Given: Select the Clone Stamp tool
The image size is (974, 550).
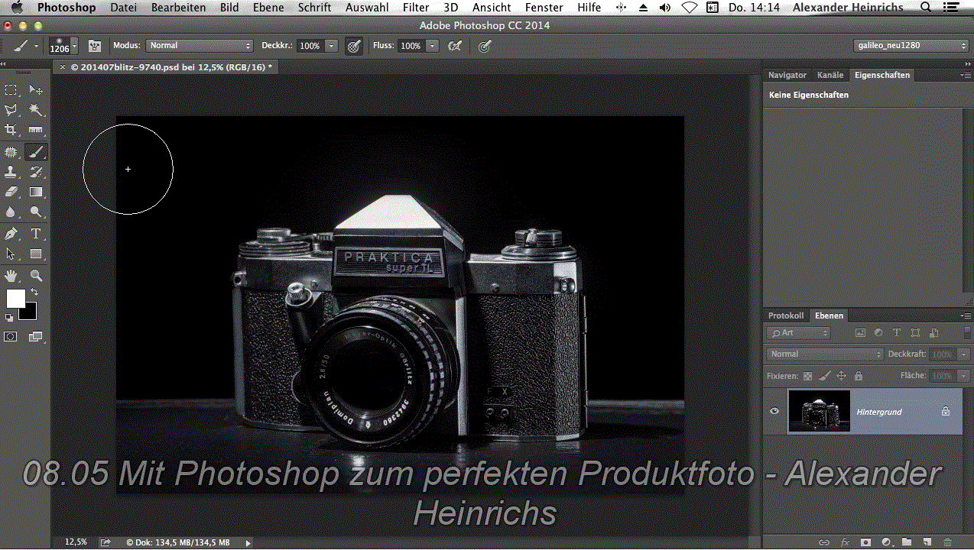Looking at the screenshot, I should click(x=11, y=172).
